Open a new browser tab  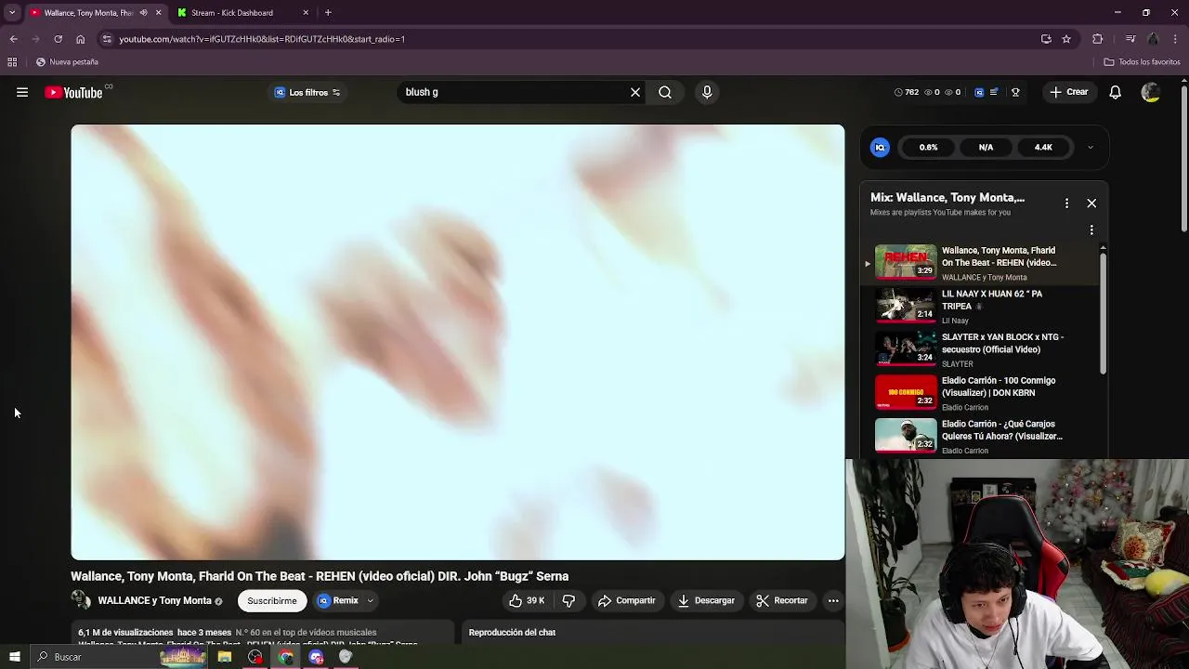(328, 12)
